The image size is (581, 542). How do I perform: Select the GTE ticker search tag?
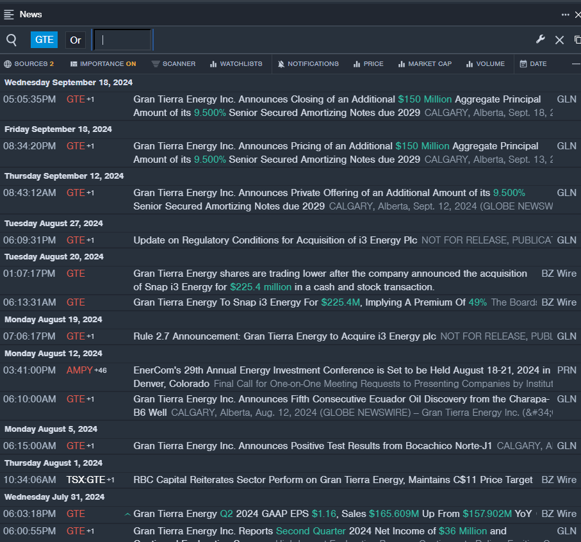click(44, 40)
